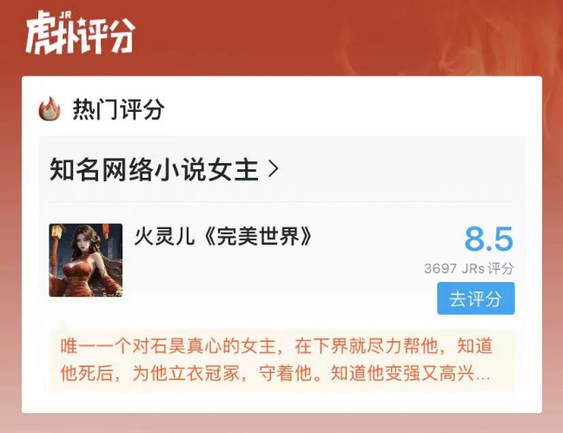Click the second comment line starting 他死后

[x=275, y=374]
